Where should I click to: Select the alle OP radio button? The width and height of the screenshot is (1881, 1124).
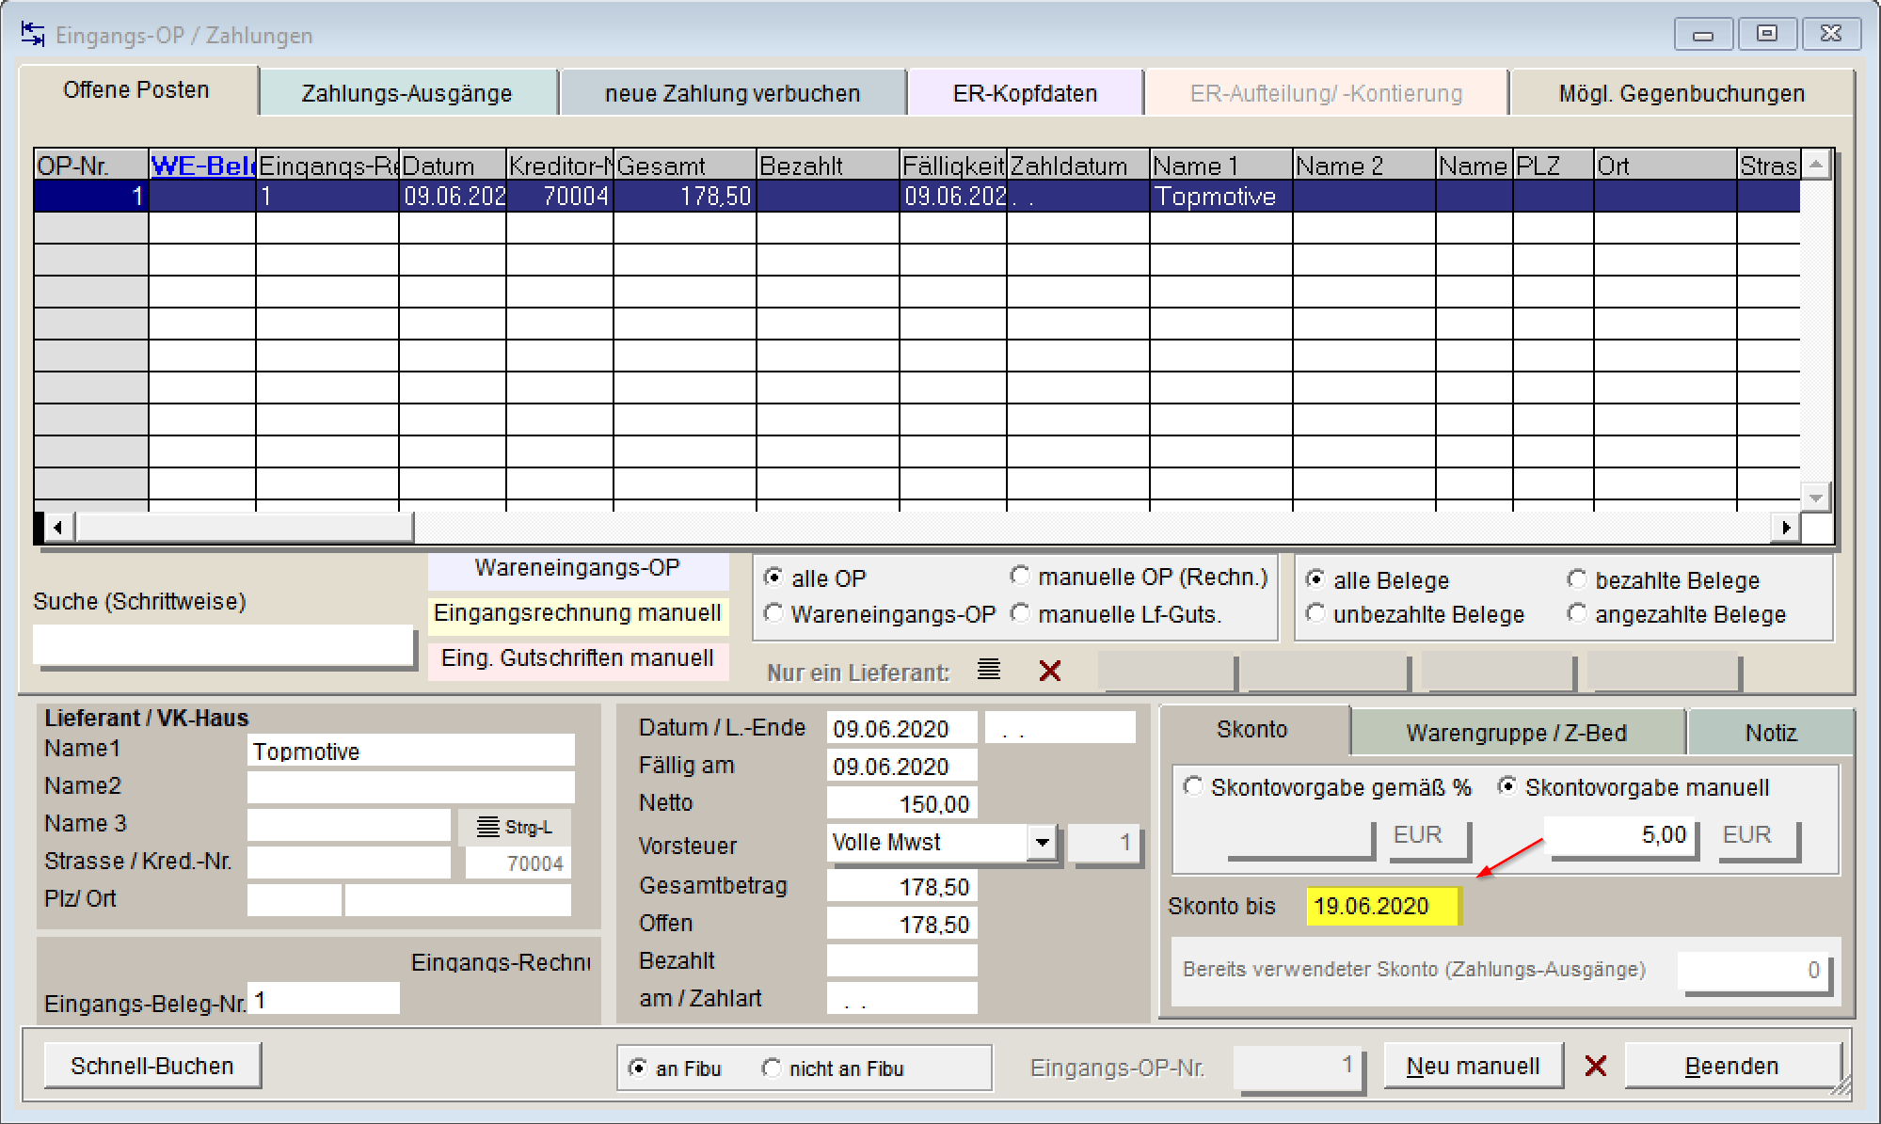tap(773, 577)
